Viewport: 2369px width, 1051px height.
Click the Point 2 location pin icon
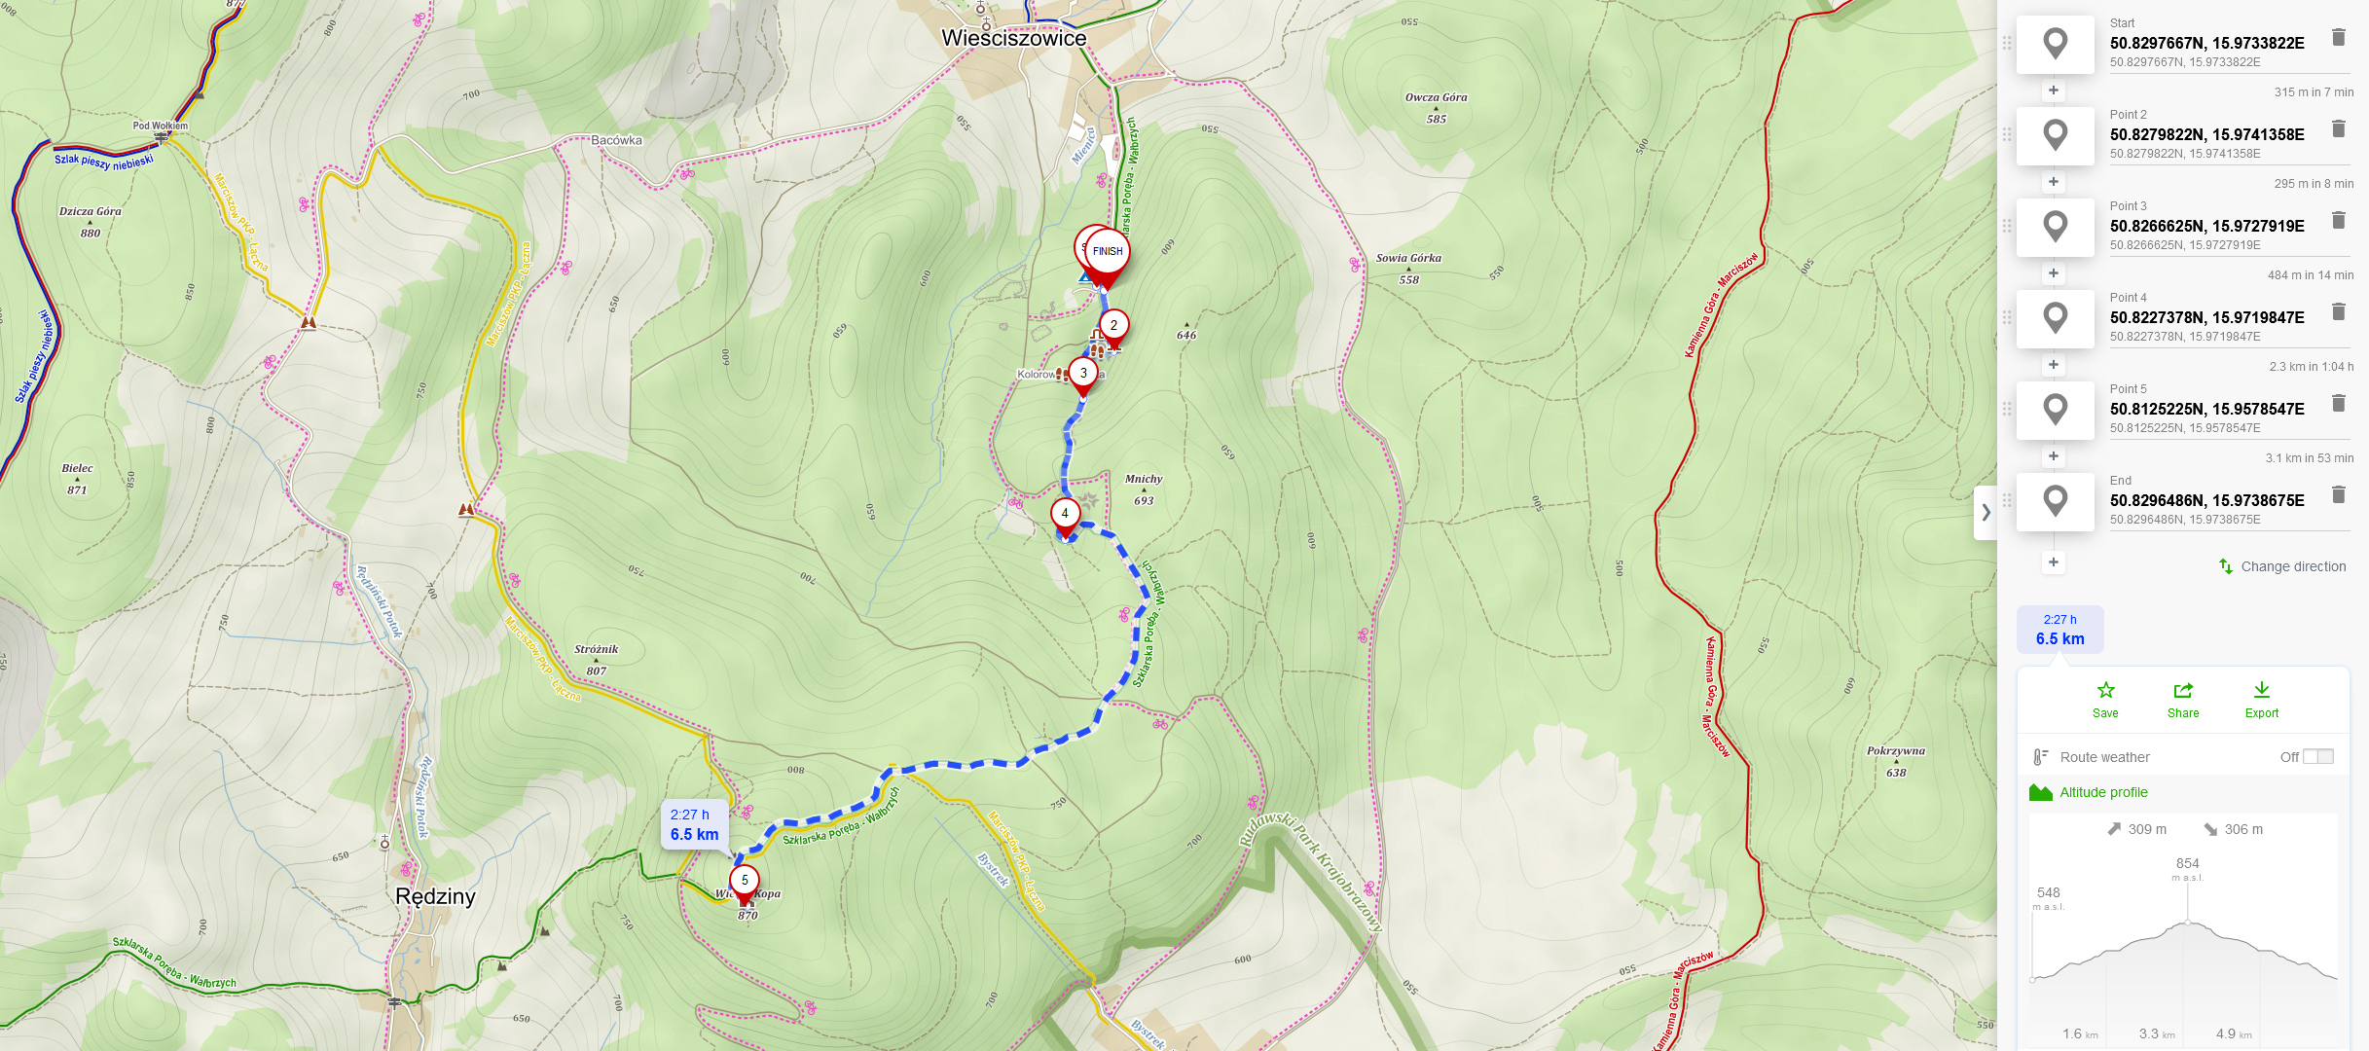(2055, 135)
